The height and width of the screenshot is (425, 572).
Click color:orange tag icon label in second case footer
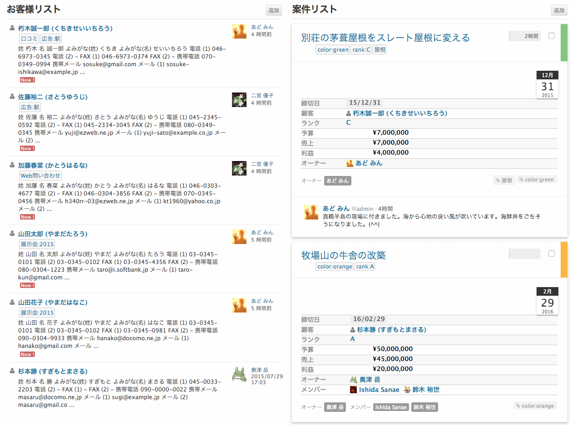point(535,405)
